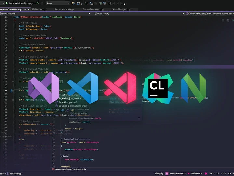Click the Next Tip link
The width and height of the screenshot is (234, 176).
tap(98, 118)
